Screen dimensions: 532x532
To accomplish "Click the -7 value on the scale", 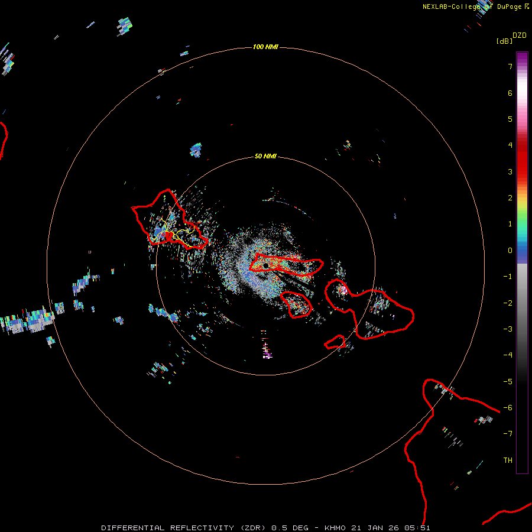I will 508,434.
